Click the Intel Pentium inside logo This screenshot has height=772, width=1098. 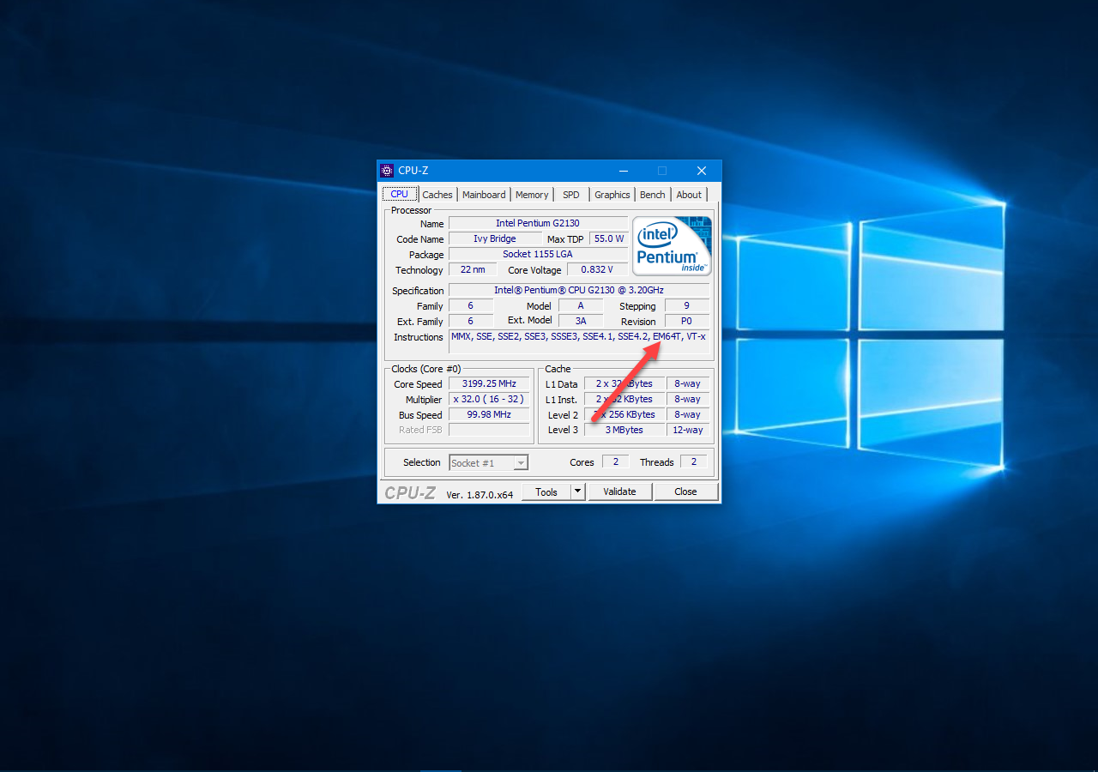(672, 245)
